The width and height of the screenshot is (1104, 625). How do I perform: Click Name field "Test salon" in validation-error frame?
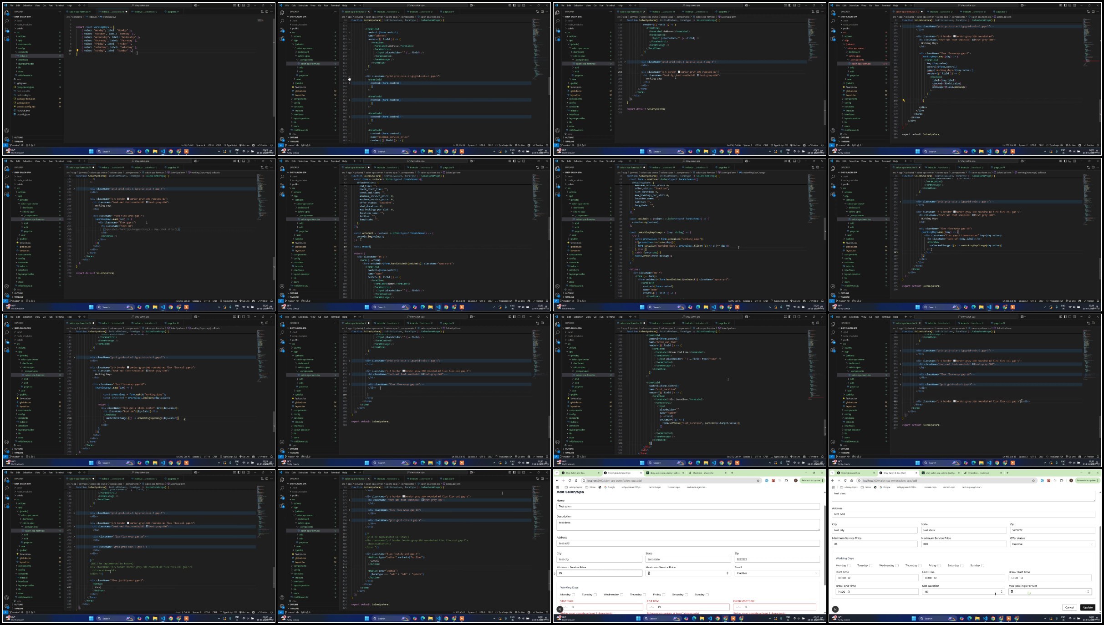[x=688, y=506]
